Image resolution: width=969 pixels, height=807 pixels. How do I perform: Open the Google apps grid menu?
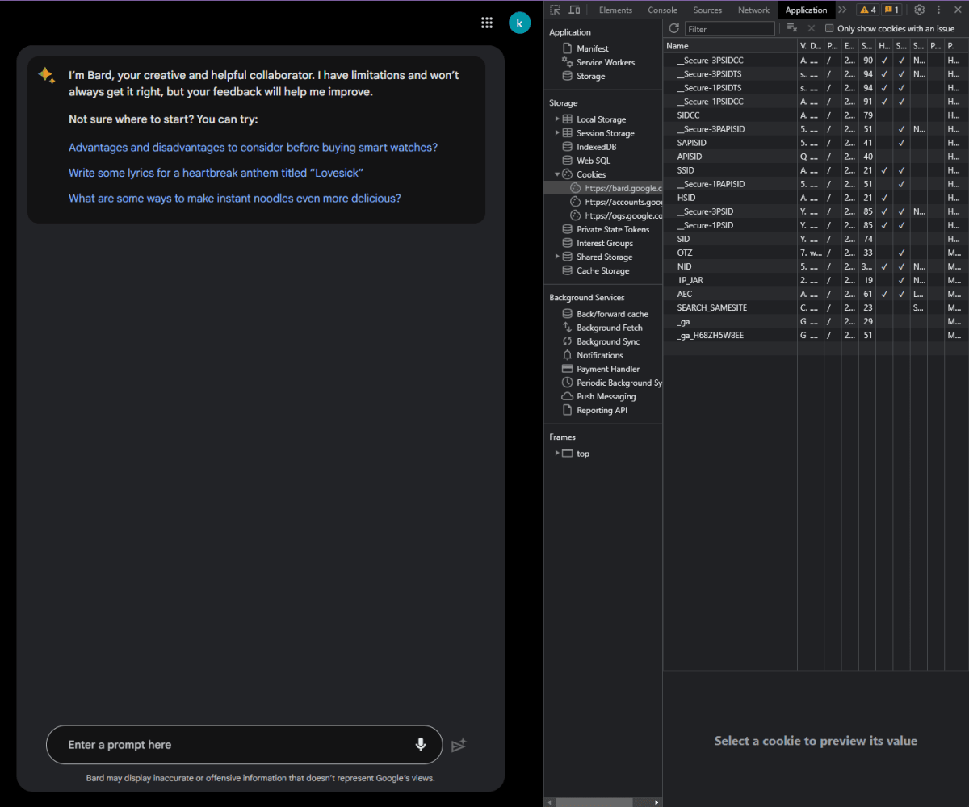click(x=487, y=23)
